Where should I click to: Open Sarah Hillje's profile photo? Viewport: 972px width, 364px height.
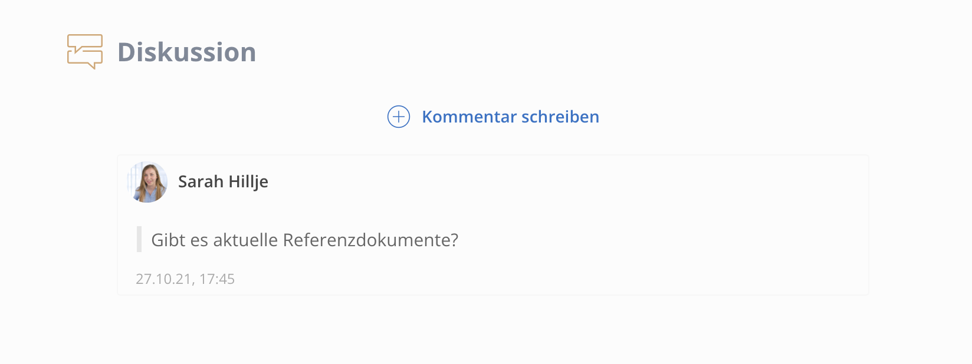[147, 182]
